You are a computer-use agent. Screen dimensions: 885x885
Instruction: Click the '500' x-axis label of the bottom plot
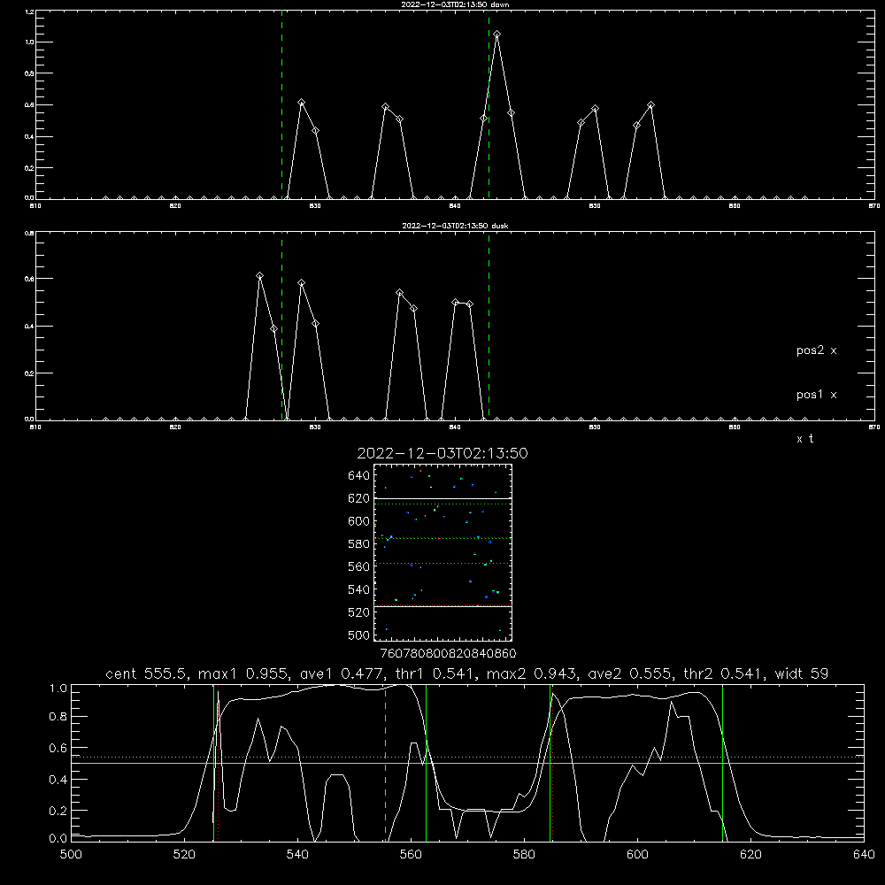[71, 855]
